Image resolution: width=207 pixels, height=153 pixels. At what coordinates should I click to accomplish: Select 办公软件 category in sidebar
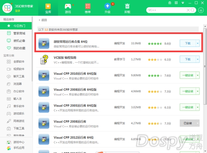click(16, 91)
